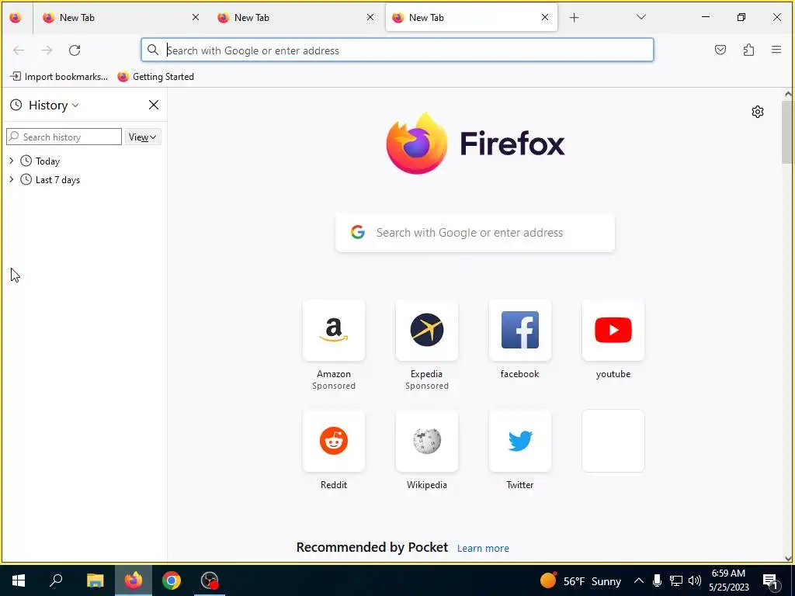Click Import bookmarks in bookmarks toolbar
Viewport: 795px width, 596px height.
[x=59, y=77]
